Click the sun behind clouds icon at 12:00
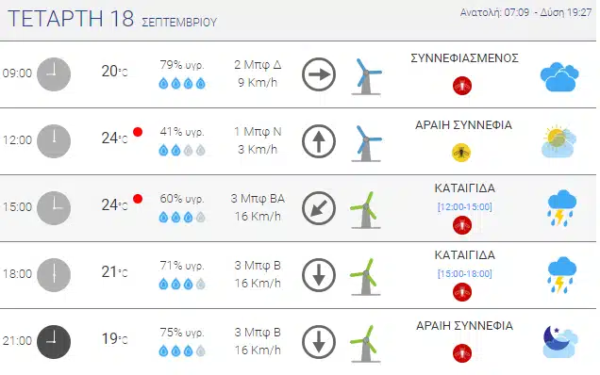600x375 pixels. point(559,141)
